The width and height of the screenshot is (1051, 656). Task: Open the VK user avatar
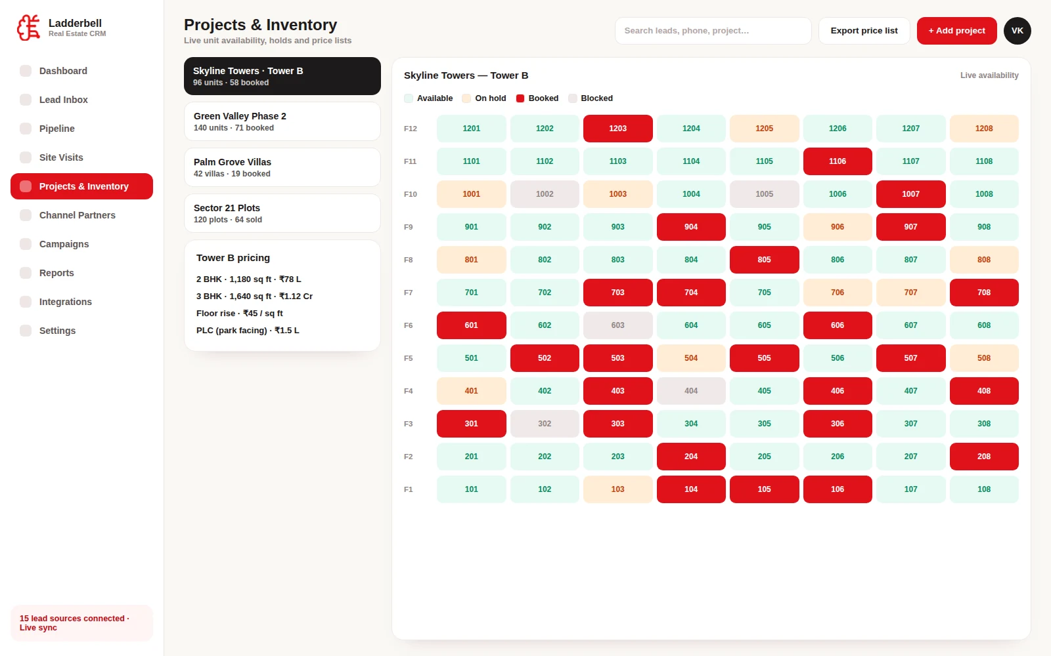(1017, 31)
